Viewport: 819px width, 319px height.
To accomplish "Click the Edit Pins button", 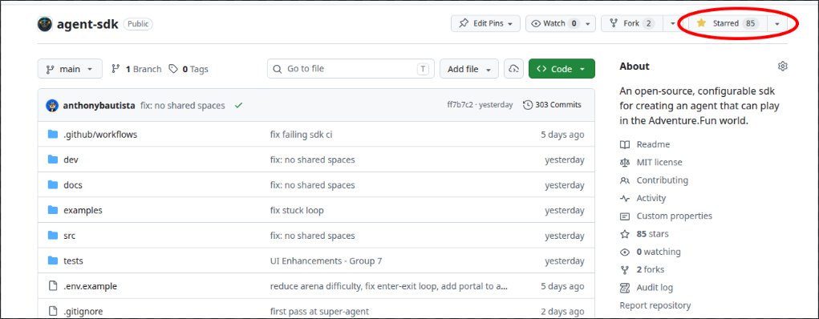I will pyautogui.click(x=486, y=23).
